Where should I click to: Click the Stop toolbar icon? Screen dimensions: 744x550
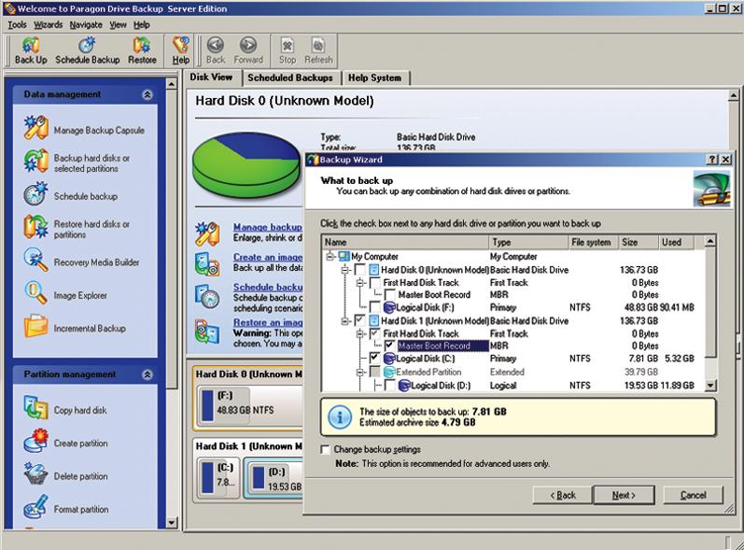[x=288, y=50]
